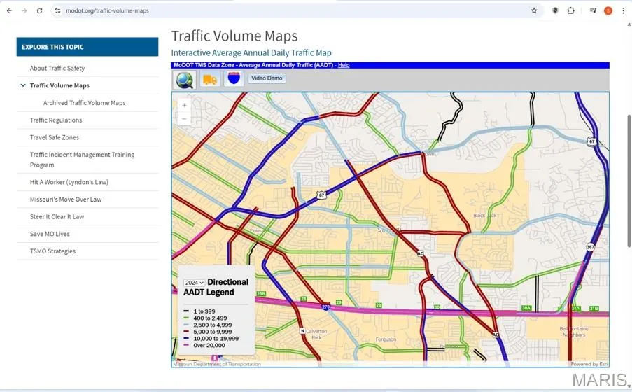Screen dimensions: 632x392
Task: Open the Save MO Lives menu item
Action: (50, 234)
